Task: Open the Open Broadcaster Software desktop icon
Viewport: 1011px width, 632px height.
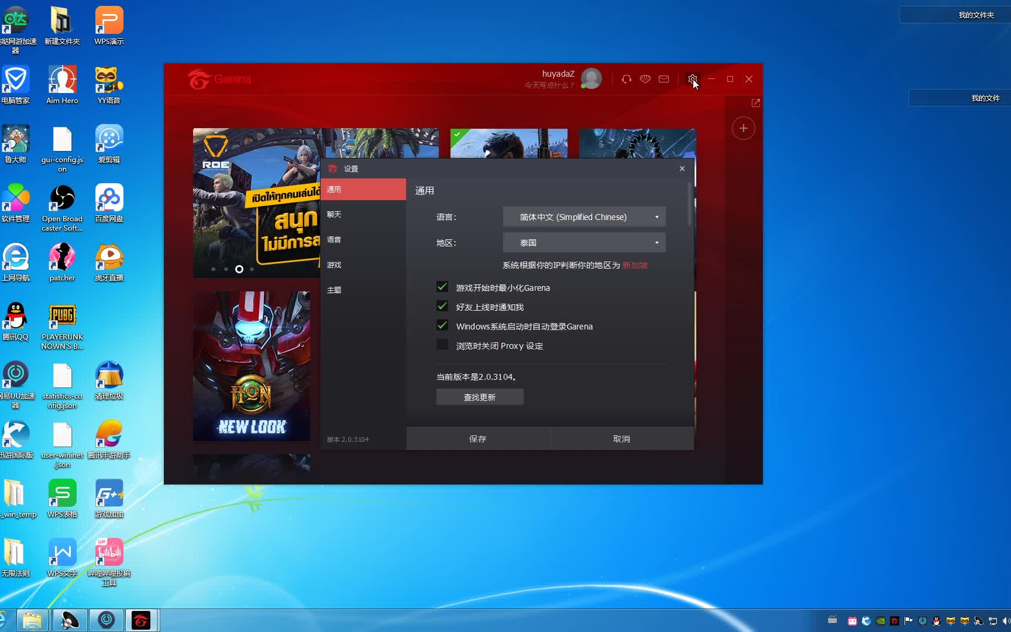Action: click(62, 208)
